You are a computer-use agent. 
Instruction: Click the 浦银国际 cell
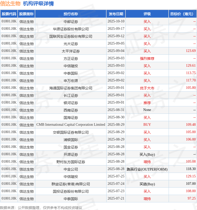point(71,140)
